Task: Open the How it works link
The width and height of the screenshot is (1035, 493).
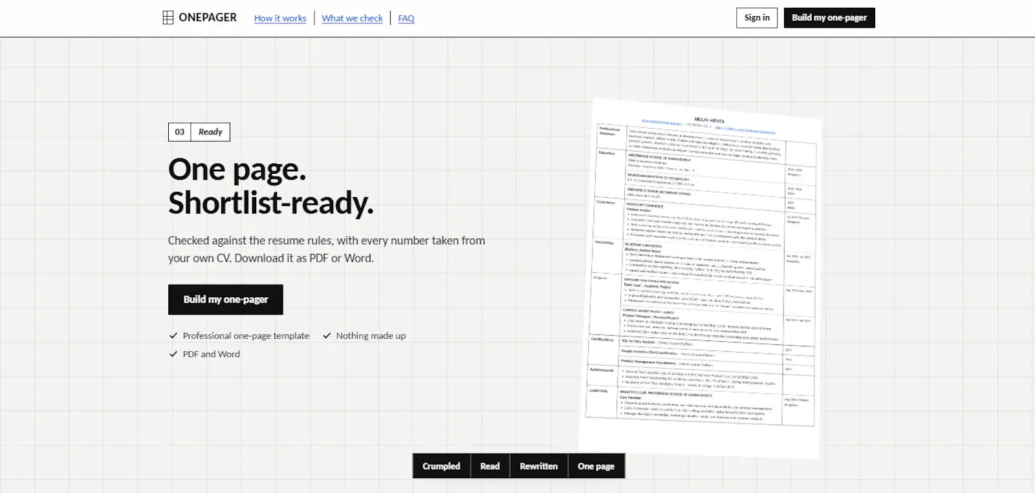Action: click(280, 18)
